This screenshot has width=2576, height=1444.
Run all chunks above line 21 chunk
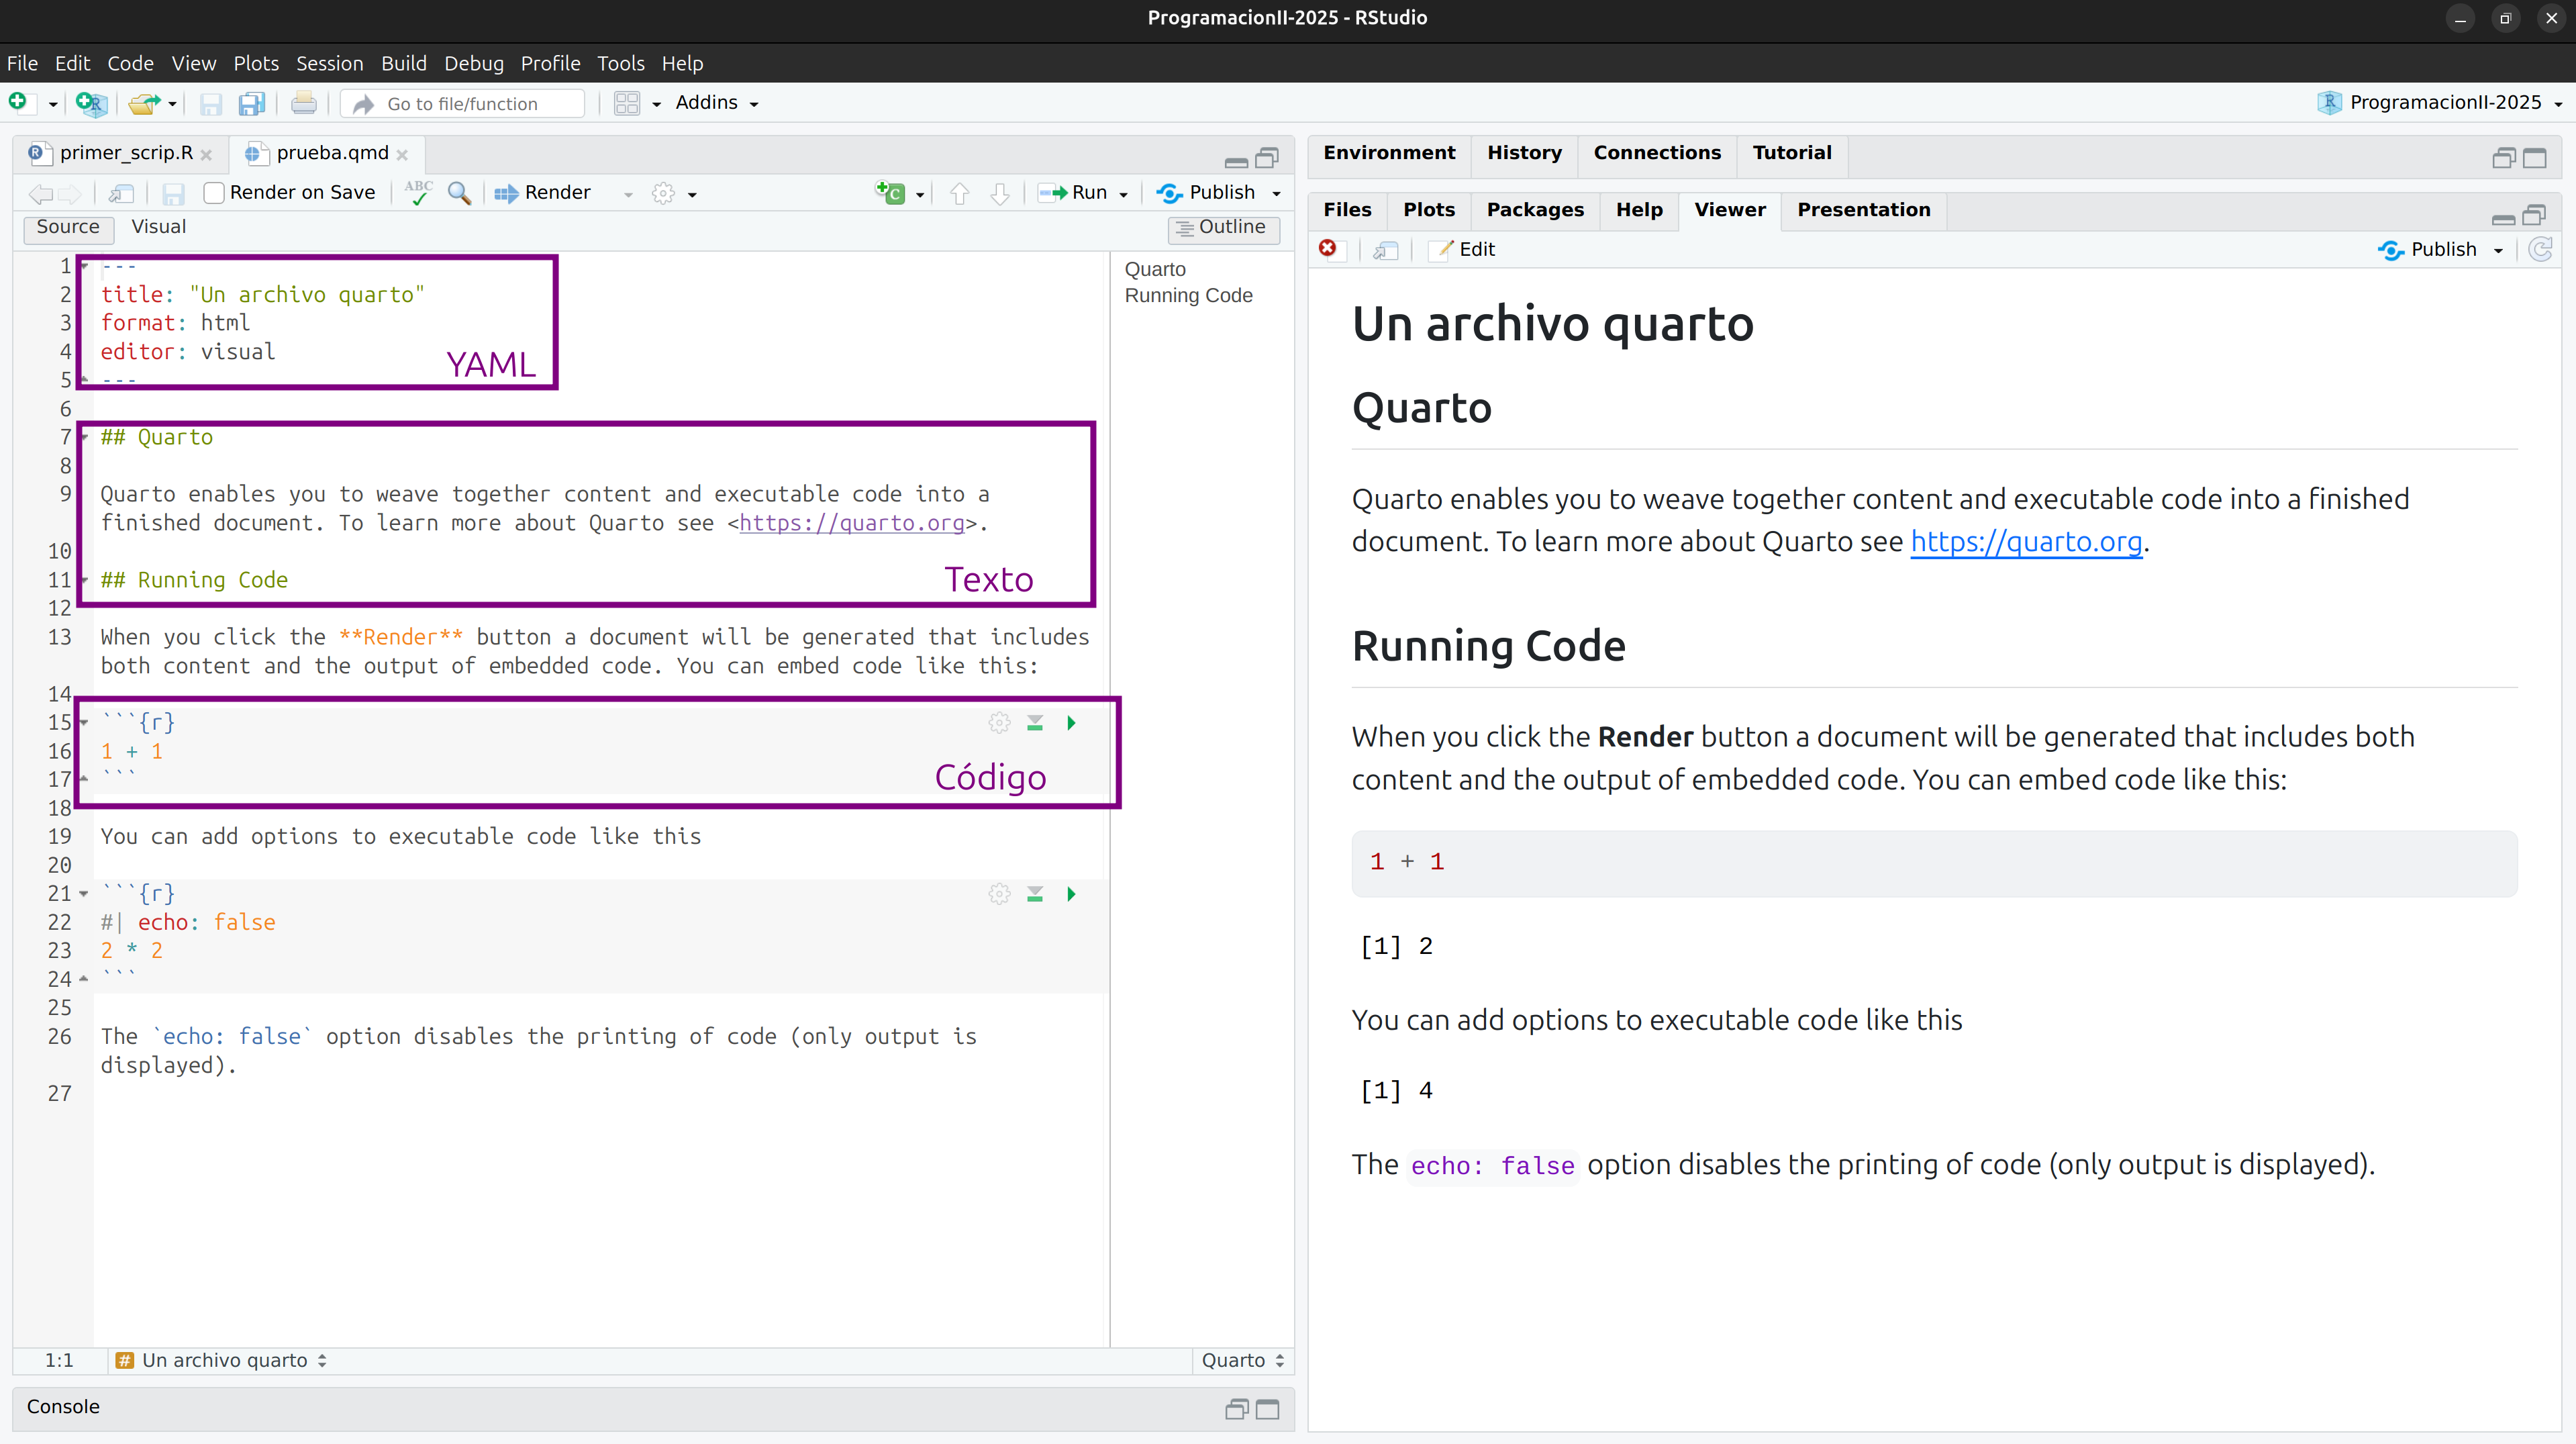1035,893
